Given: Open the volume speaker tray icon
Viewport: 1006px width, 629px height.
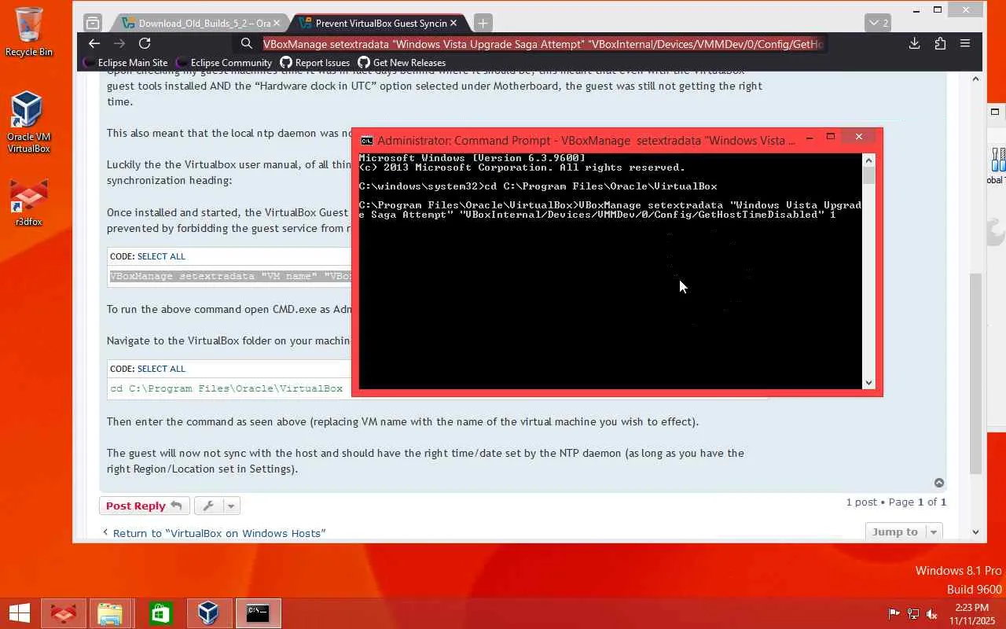Looking at the screenshot, I should pyautogui.click(x=932, y=613).
